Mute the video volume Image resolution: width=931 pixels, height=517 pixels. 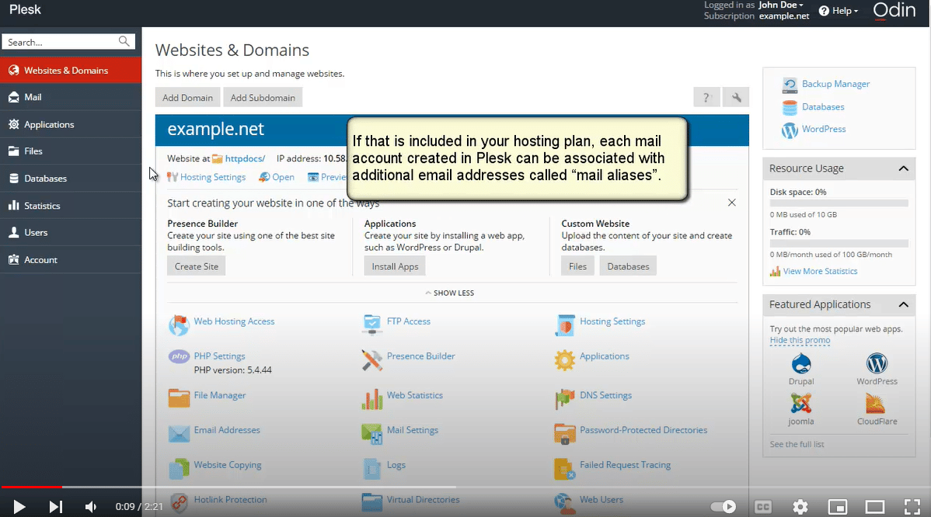point(90,506)
